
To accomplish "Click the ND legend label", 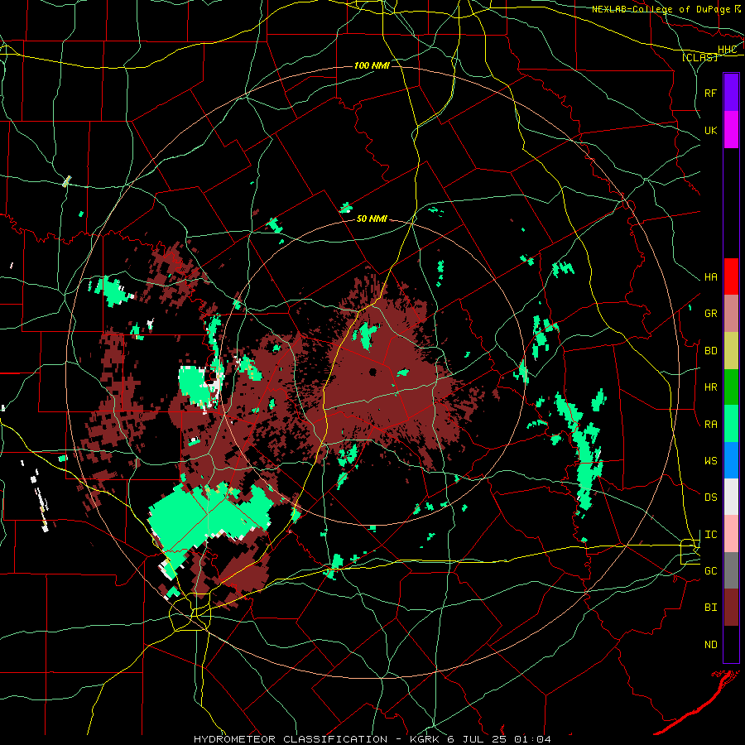I will tap(710, 645).
